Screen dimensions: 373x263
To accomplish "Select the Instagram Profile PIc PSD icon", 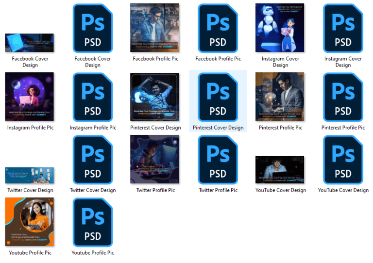I will (93, 97).
